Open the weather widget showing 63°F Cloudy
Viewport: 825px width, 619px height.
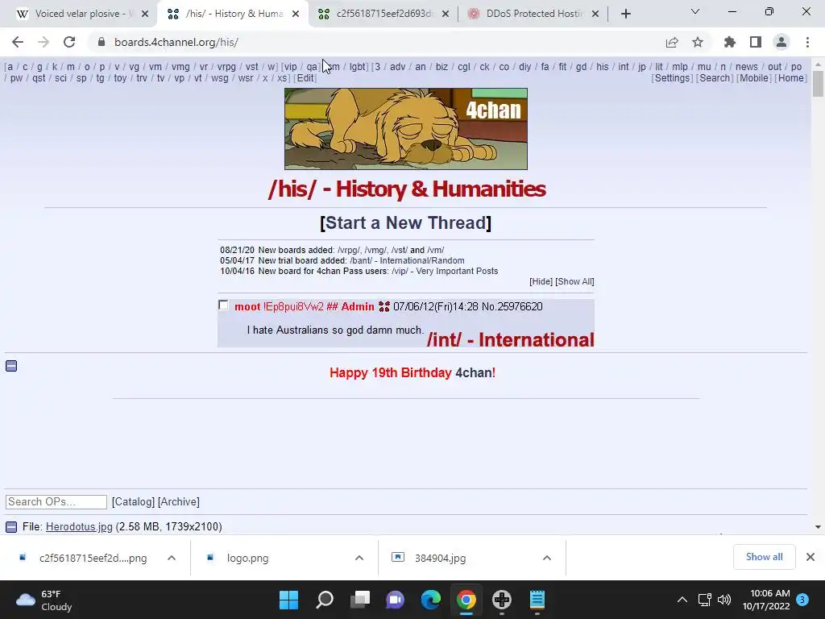coord(45,600)
